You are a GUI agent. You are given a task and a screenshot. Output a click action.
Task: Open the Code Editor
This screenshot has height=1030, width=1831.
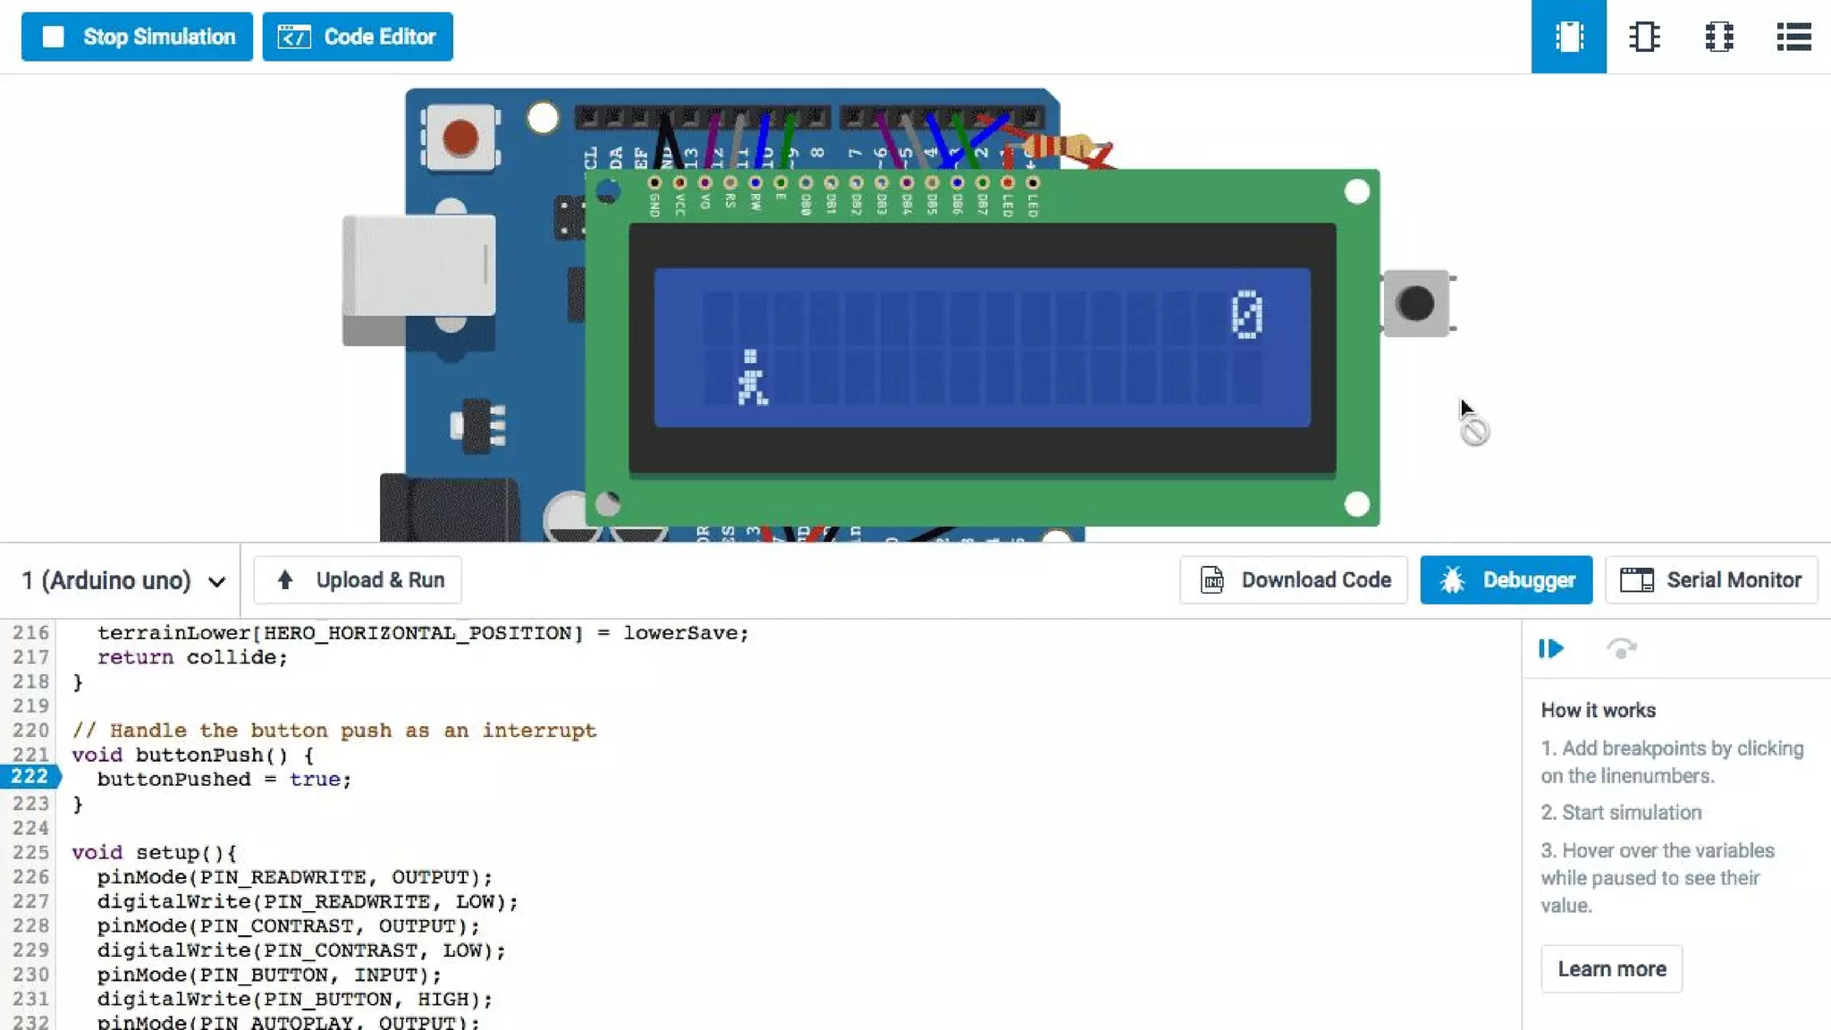pos(357,37)
